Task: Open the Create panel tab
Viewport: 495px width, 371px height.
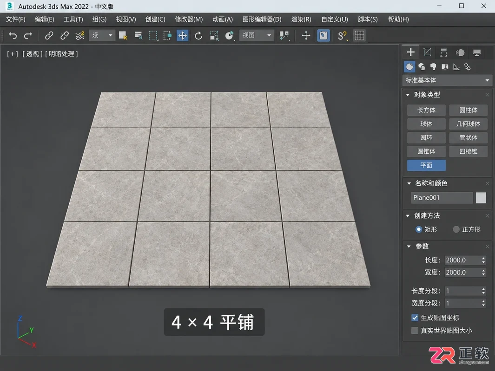Action: 410,52
